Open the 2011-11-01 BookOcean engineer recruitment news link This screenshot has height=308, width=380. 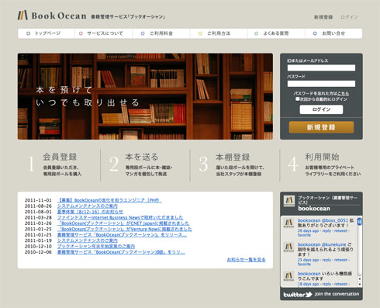pos(109,200)
